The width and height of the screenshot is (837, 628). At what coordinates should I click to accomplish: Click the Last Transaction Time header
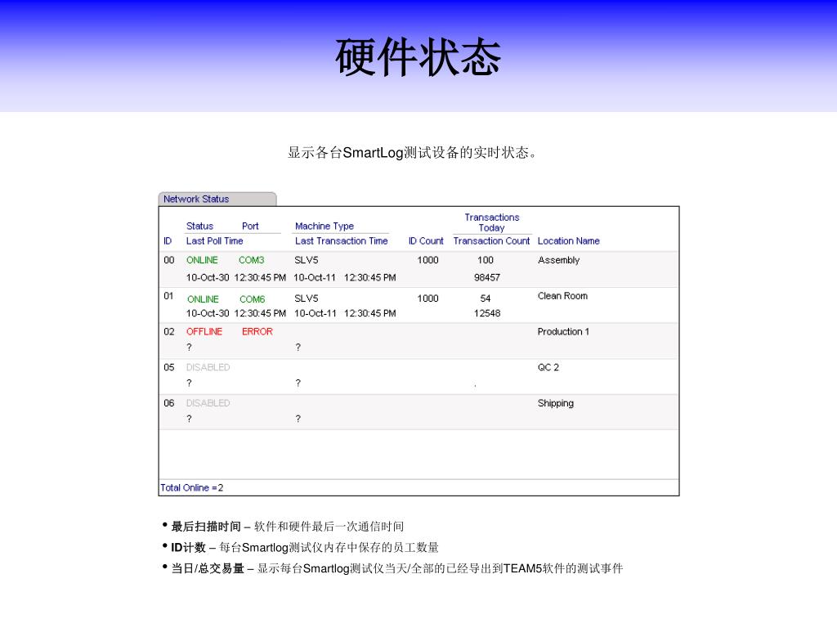click(x=341, y=241)
